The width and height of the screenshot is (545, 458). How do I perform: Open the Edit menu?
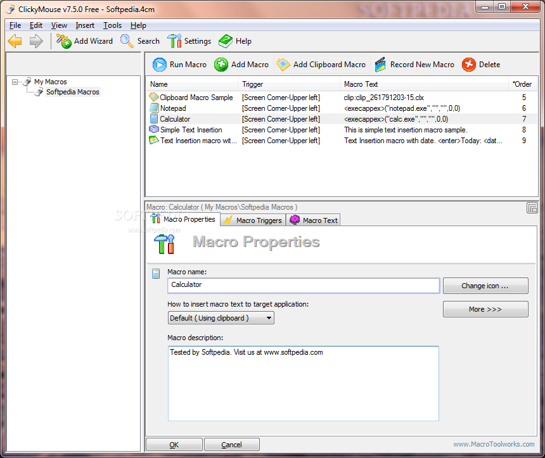tap(35, 25)
